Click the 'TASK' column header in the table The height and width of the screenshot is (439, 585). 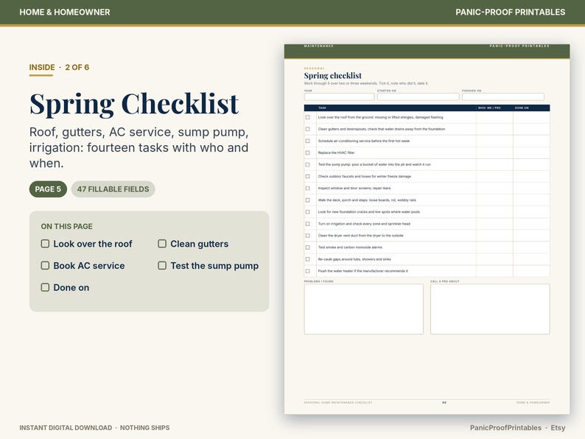(x=323, y=108)
